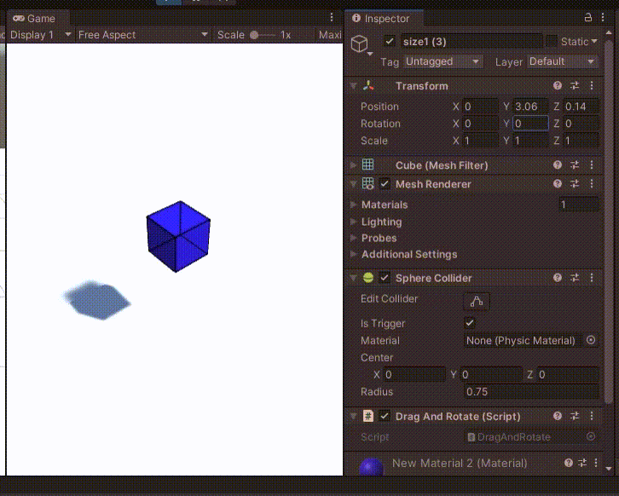Open the Tag dropdown set to Untagged
Viewport: 619px width, 496px height.
pos(443,61)
